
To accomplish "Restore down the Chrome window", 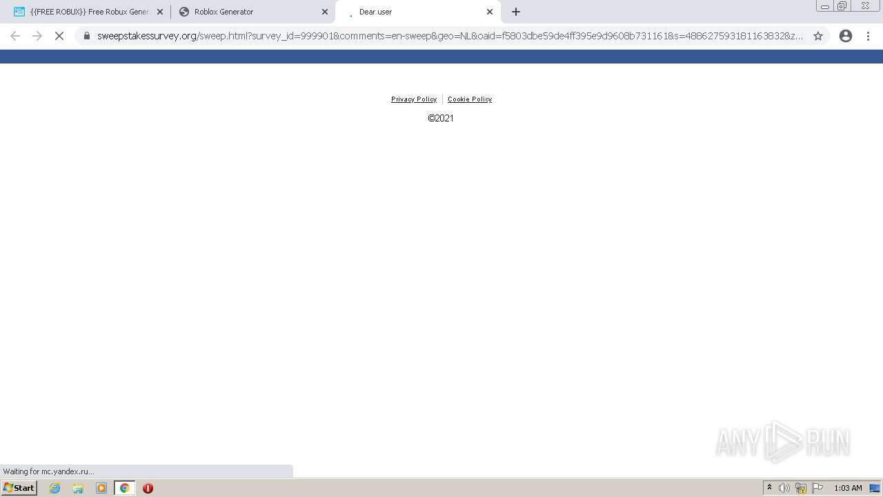I will point(842,6).
